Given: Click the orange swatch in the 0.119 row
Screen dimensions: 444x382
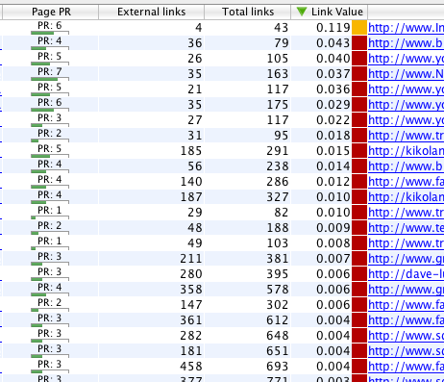Looking at the screenshot, I should [x=359, y=28].
